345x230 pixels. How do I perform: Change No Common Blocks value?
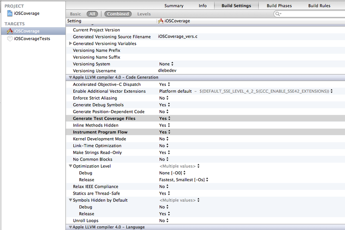[164, 159]
